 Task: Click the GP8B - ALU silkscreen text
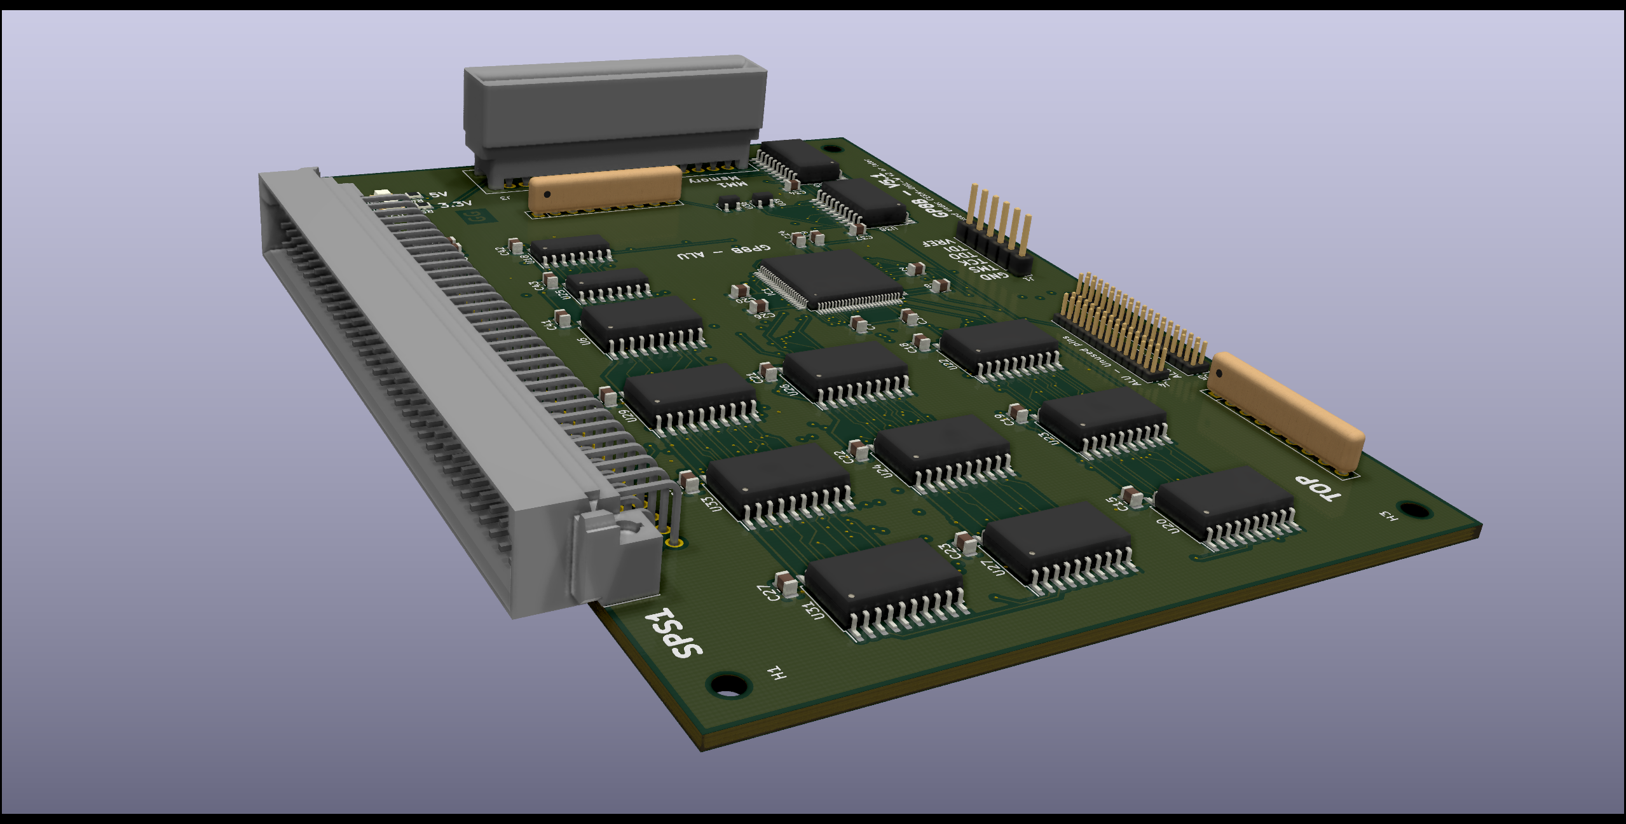point(723,252)
